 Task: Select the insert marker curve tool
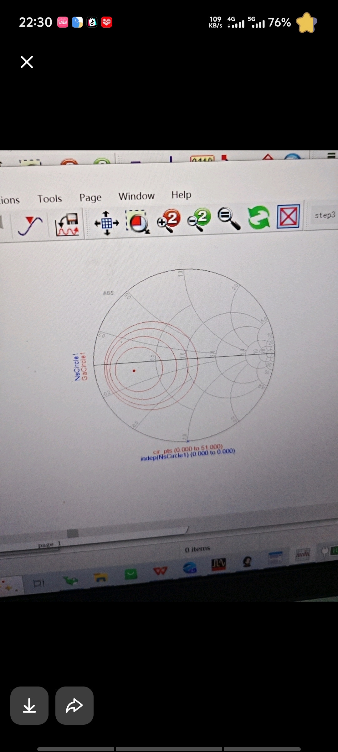[x=30, y=225]
